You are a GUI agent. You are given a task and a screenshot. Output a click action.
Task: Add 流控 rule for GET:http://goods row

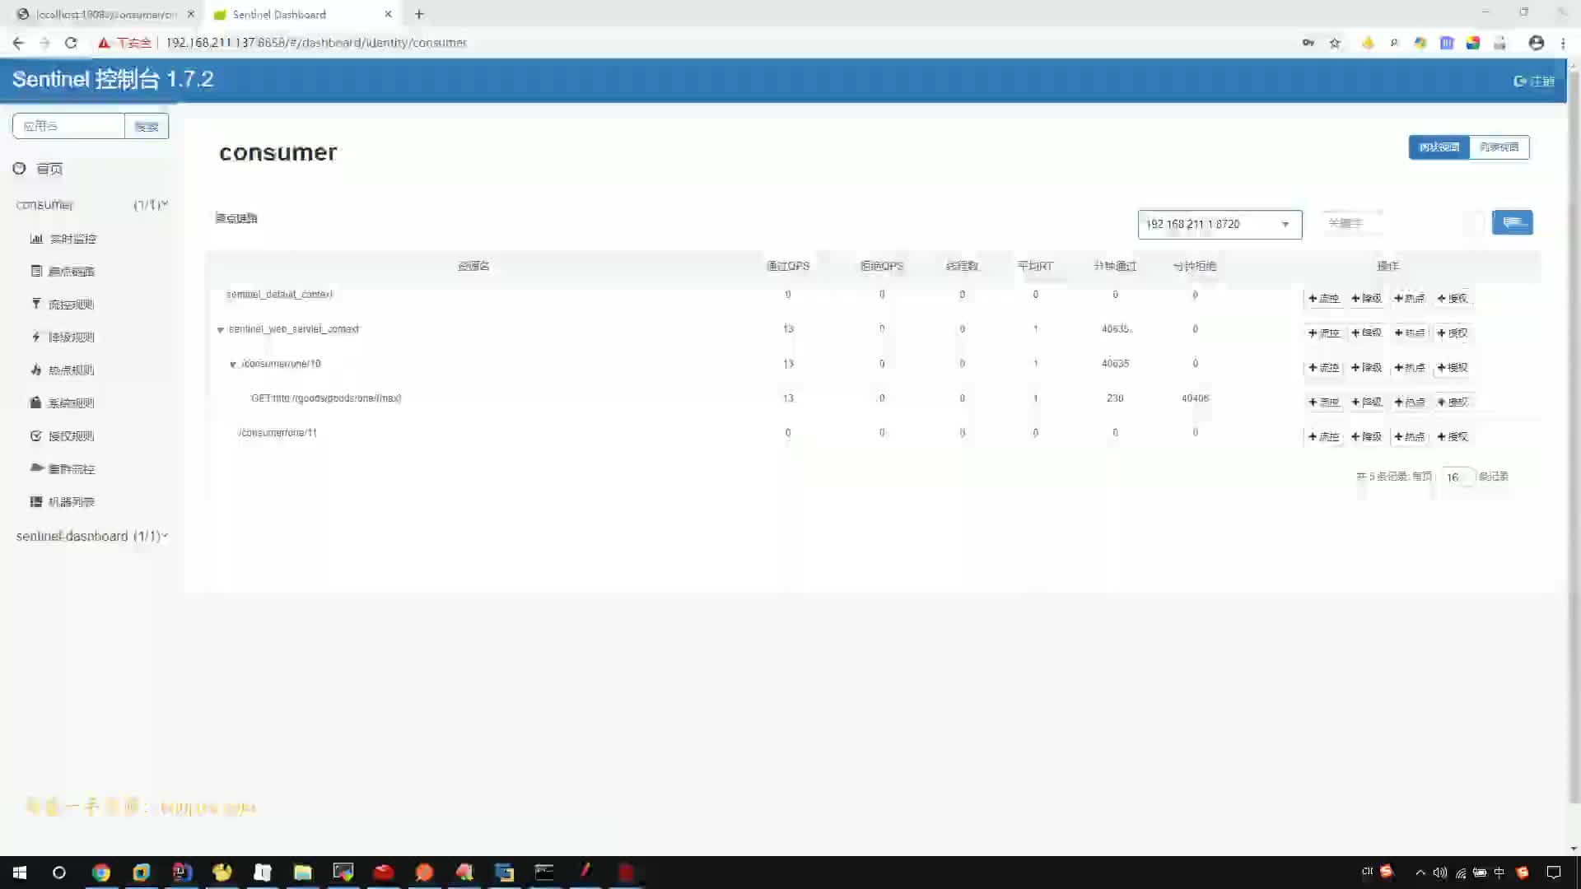[x=1324, y=403]
